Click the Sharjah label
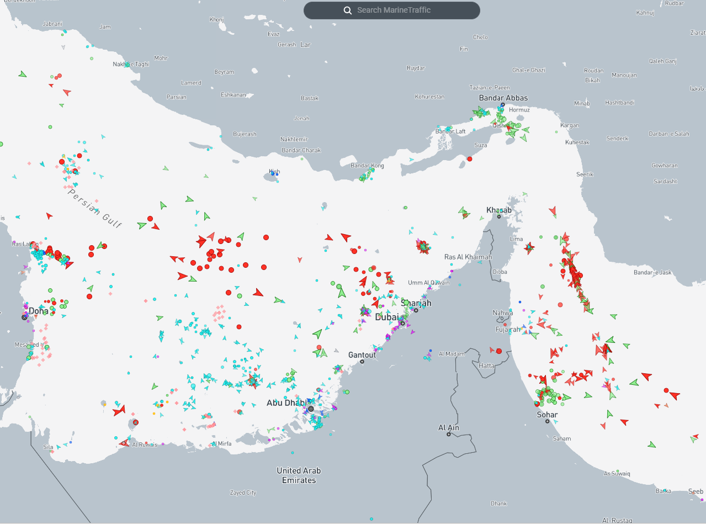The width and height of the screenshot is (706, 524). pyautogui.click(x=417, y=303)
